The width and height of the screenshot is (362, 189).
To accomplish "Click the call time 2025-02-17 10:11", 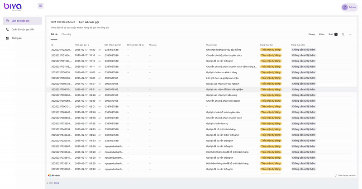I will [x=85, y=66].
